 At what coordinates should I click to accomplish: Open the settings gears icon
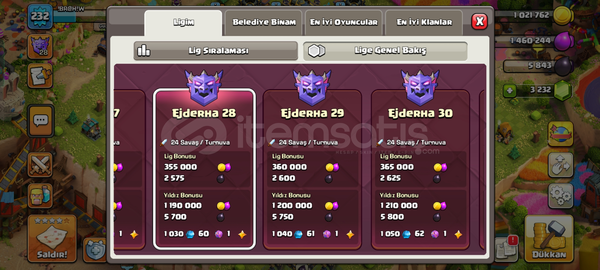coord(561,196)
